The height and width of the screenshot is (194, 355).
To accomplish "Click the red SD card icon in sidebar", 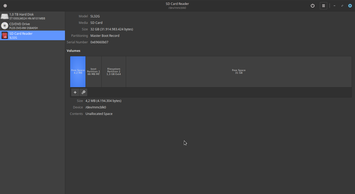I will [x=4, y=35].
